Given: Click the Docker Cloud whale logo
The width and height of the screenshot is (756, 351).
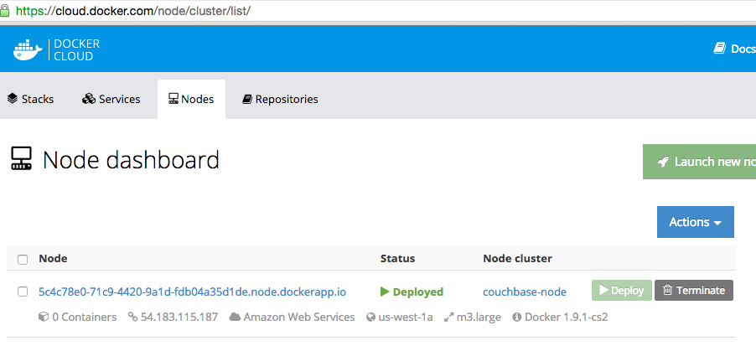Looking at the screenshot, I should click(27, 49).
